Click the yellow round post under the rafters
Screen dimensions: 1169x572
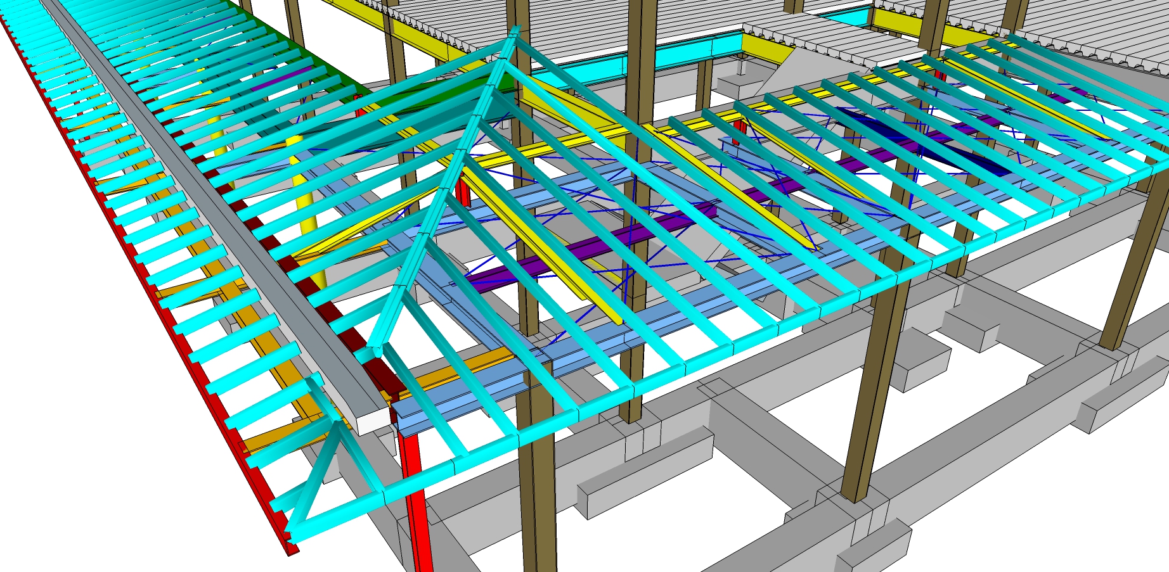click(x=307, y=209)
